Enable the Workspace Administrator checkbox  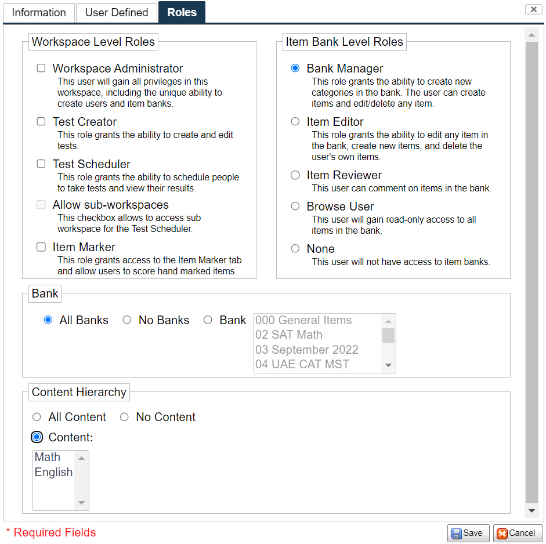(x=41, y=68)
